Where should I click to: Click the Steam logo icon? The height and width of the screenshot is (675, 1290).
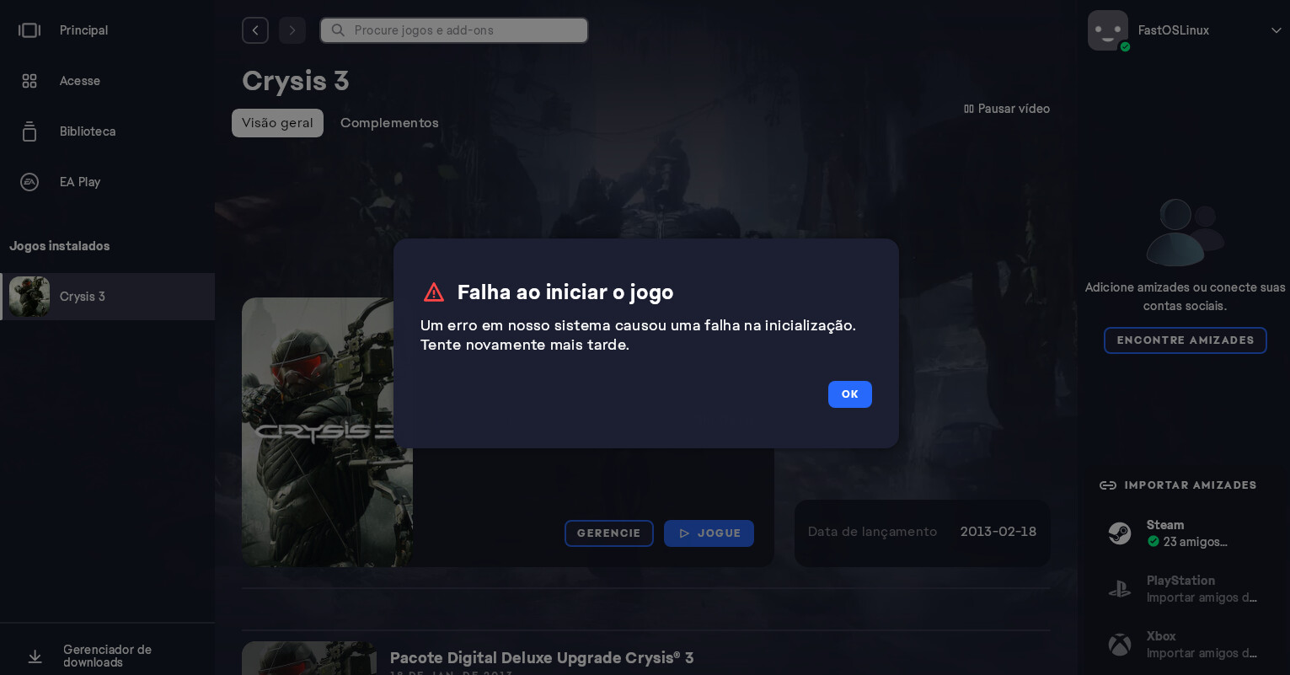1120,533
